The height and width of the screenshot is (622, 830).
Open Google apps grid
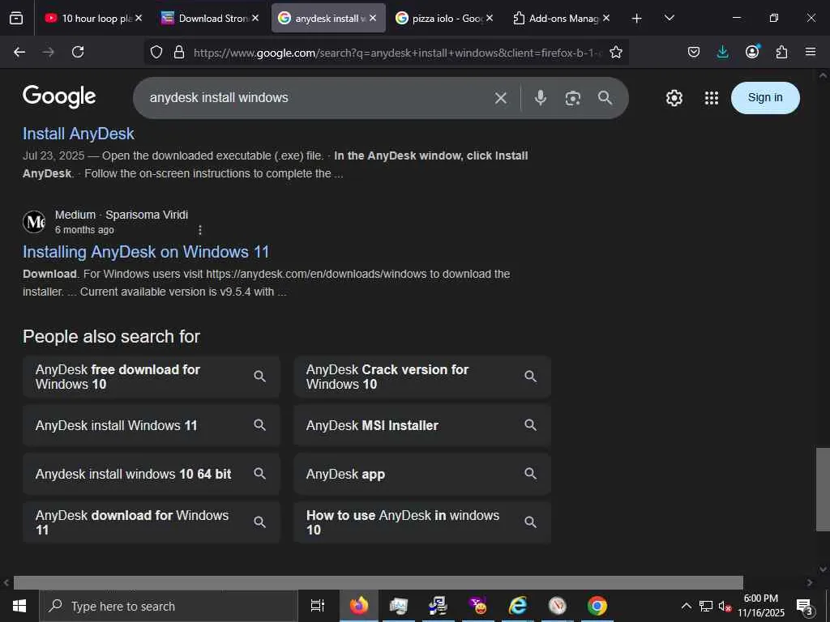pos(712,98)
